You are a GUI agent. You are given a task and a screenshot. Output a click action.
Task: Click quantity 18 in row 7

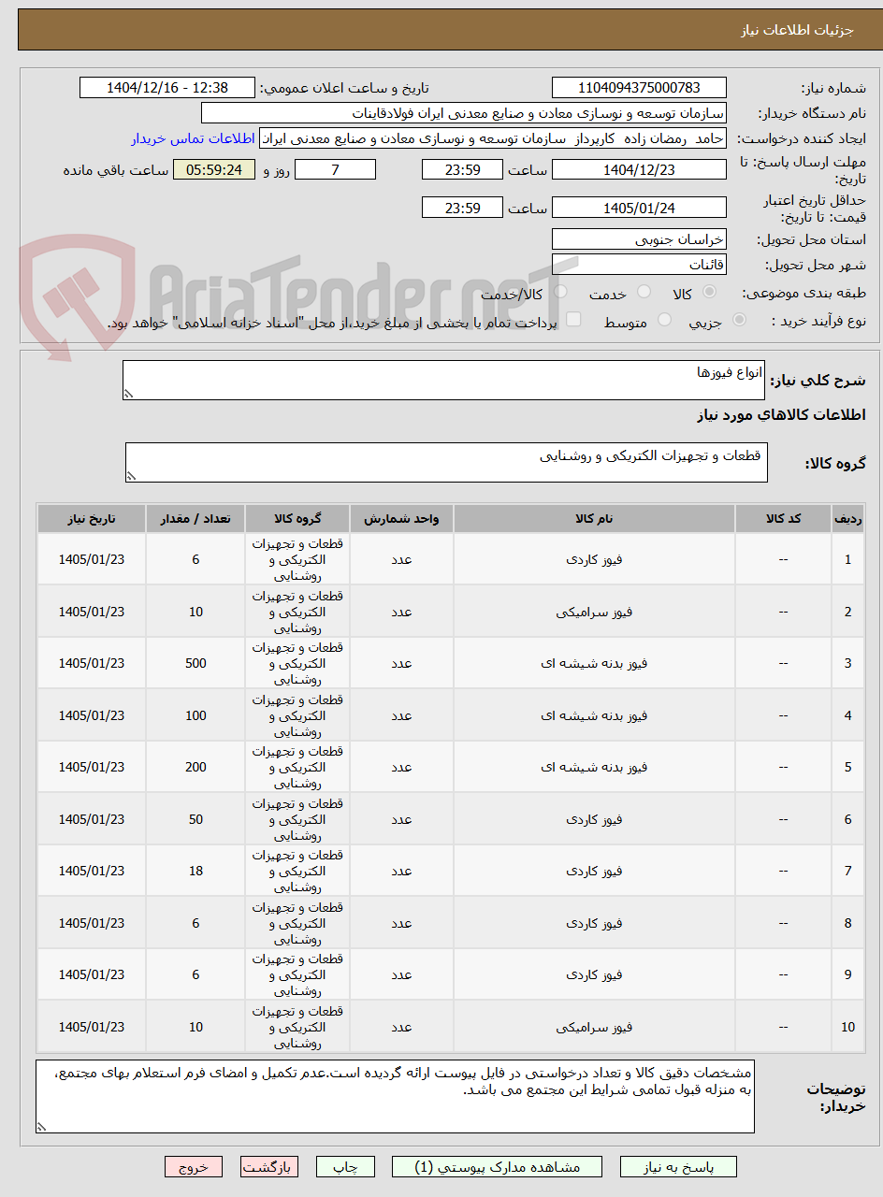[x=195, y=871]
